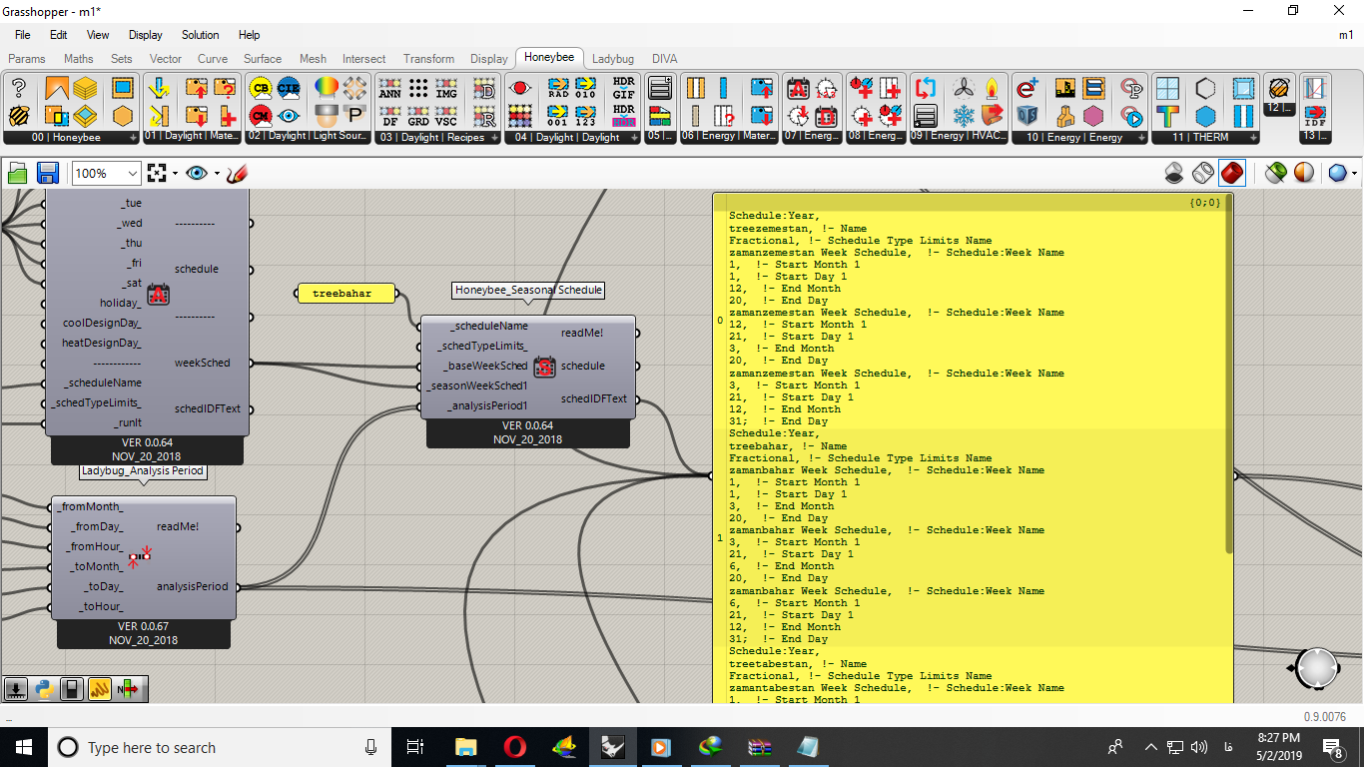
Task: Click the yellow panel vertical scrollbar
Action: (x=1229, y=375)
